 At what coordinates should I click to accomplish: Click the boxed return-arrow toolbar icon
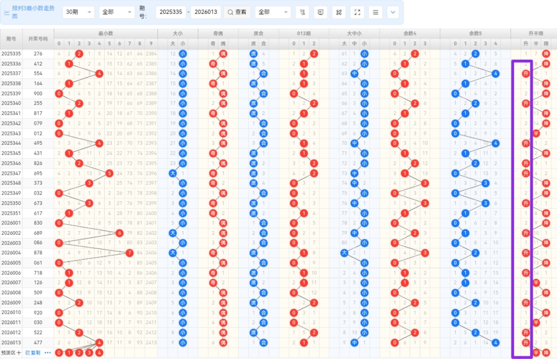321,12
